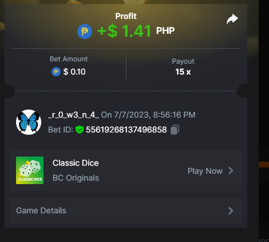Click the BC Originals provider label
This screenshot has width=269, height=242.
(x=76, y=178)
